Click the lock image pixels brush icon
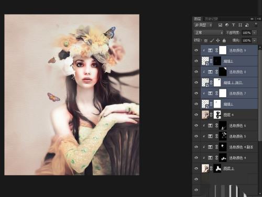Viewport: 262px width, 197px height. (x=212, y=41)
